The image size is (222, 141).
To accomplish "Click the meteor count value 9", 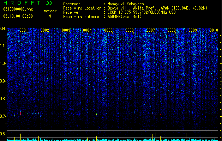I will pyautogui.click(x=50, y=16).
